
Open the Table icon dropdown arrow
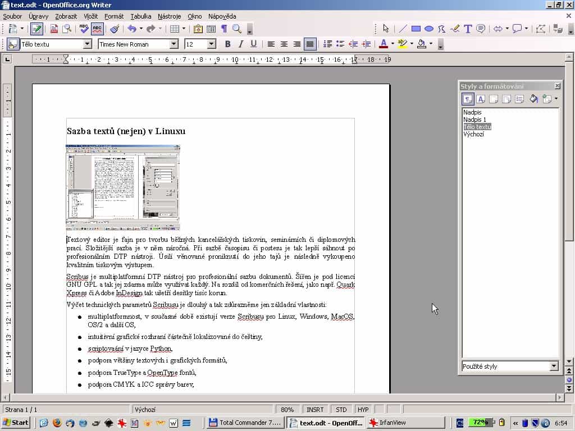point(184,29)
